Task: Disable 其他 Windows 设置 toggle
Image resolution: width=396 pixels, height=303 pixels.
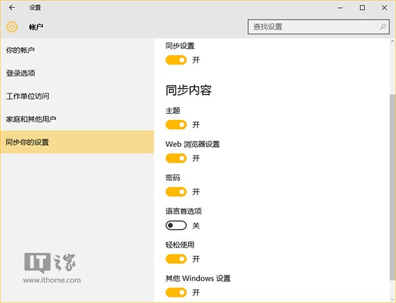Action: point(176,292)
